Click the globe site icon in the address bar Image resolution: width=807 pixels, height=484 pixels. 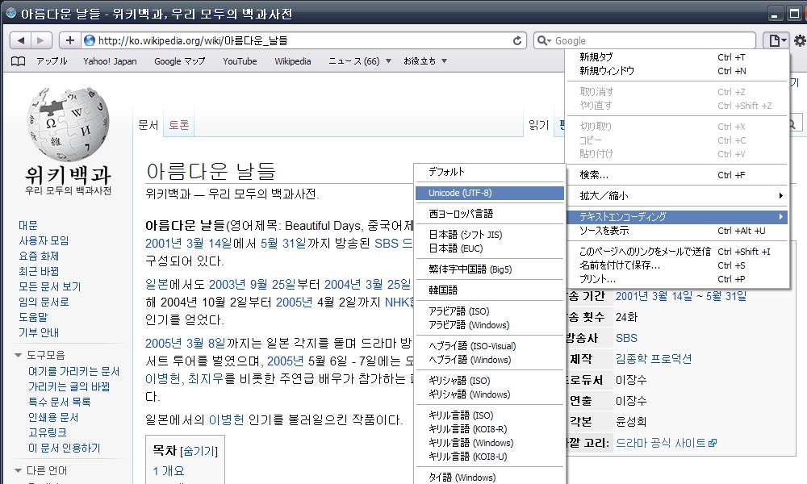pyautogui.click(x=90, y=40)
